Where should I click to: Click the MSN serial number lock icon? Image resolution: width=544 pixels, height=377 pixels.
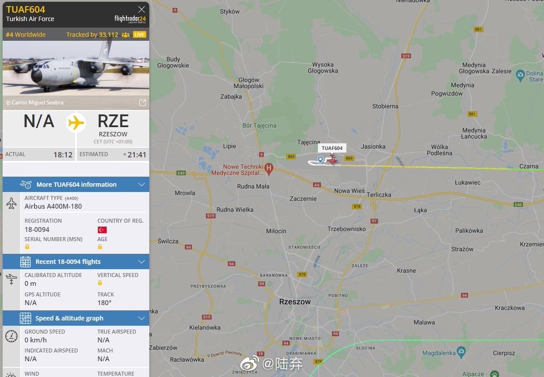point(27,247)
